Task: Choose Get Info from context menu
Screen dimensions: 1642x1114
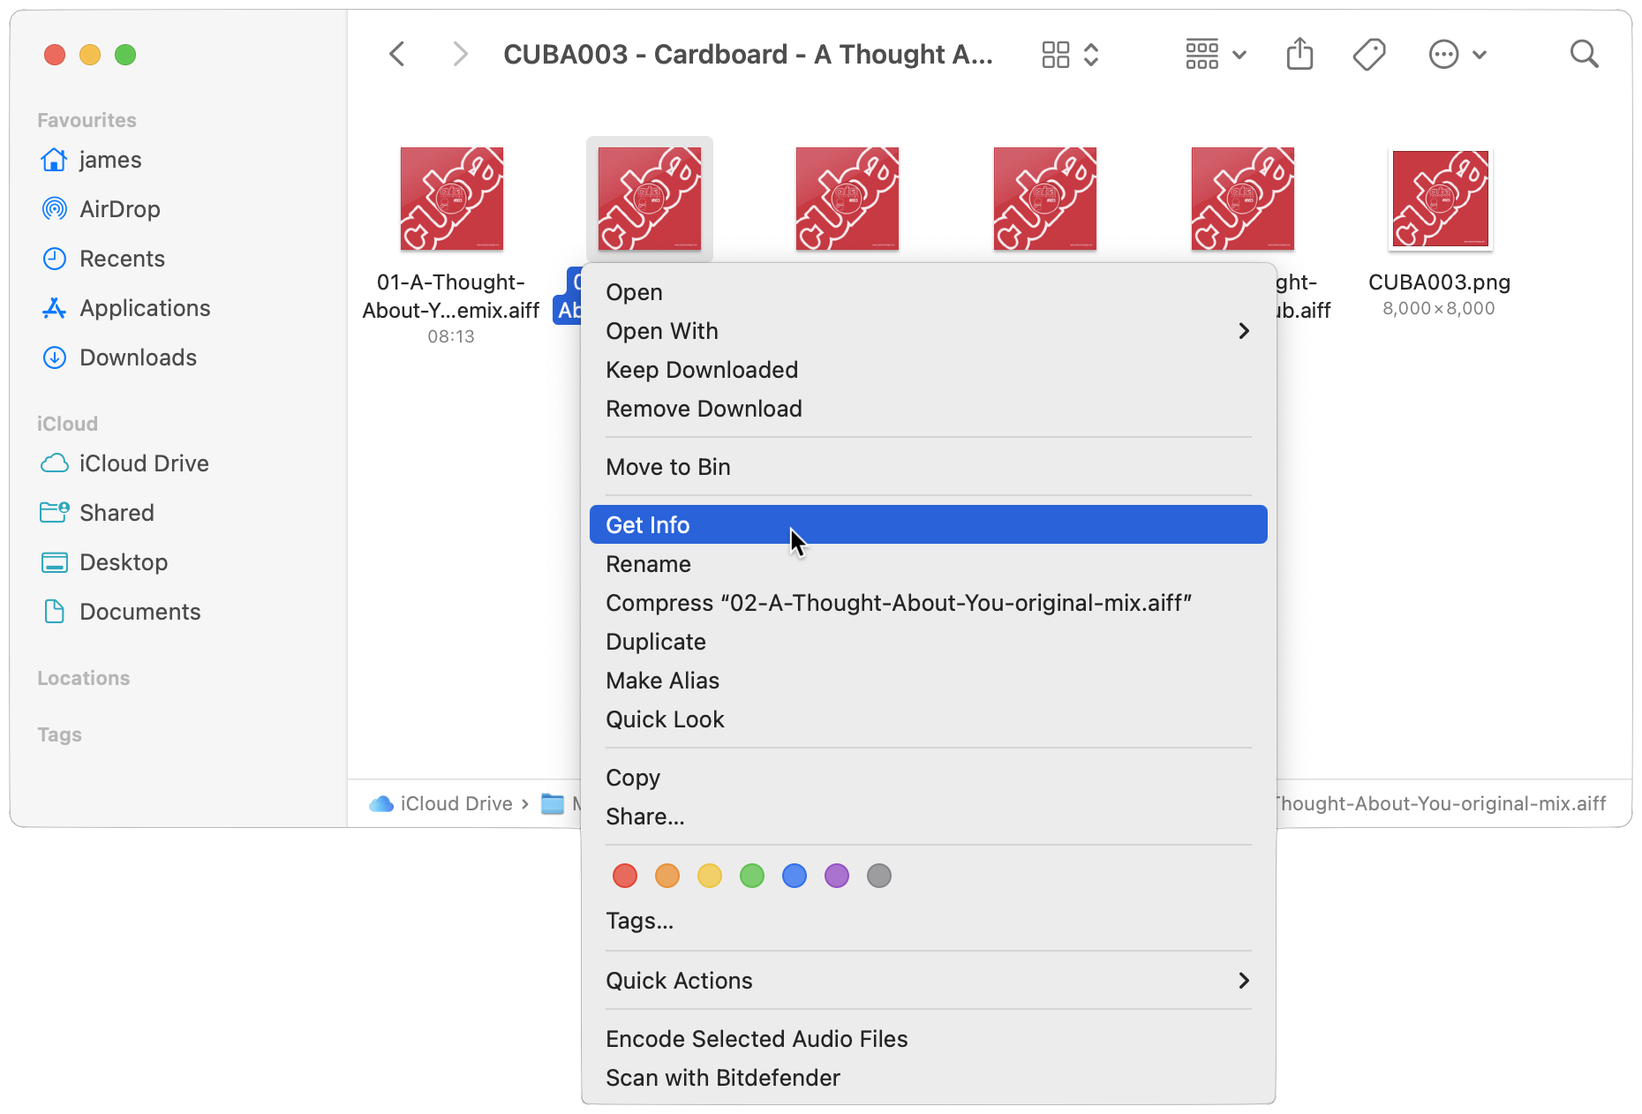Action: point(928,525)
